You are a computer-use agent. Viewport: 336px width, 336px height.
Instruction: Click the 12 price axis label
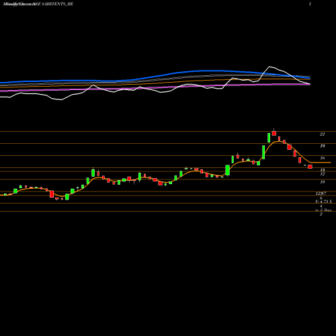pos(322,174)
